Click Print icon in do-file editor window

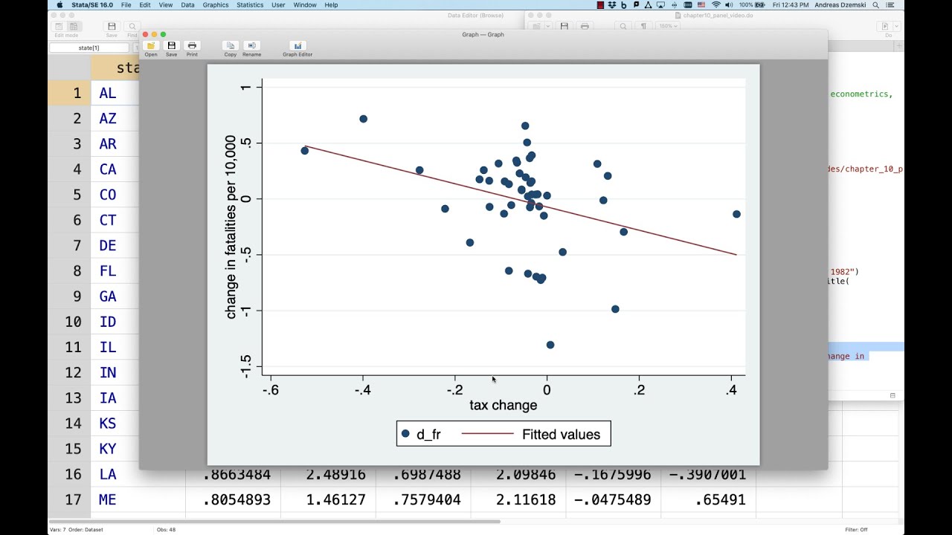coord(585,26)
